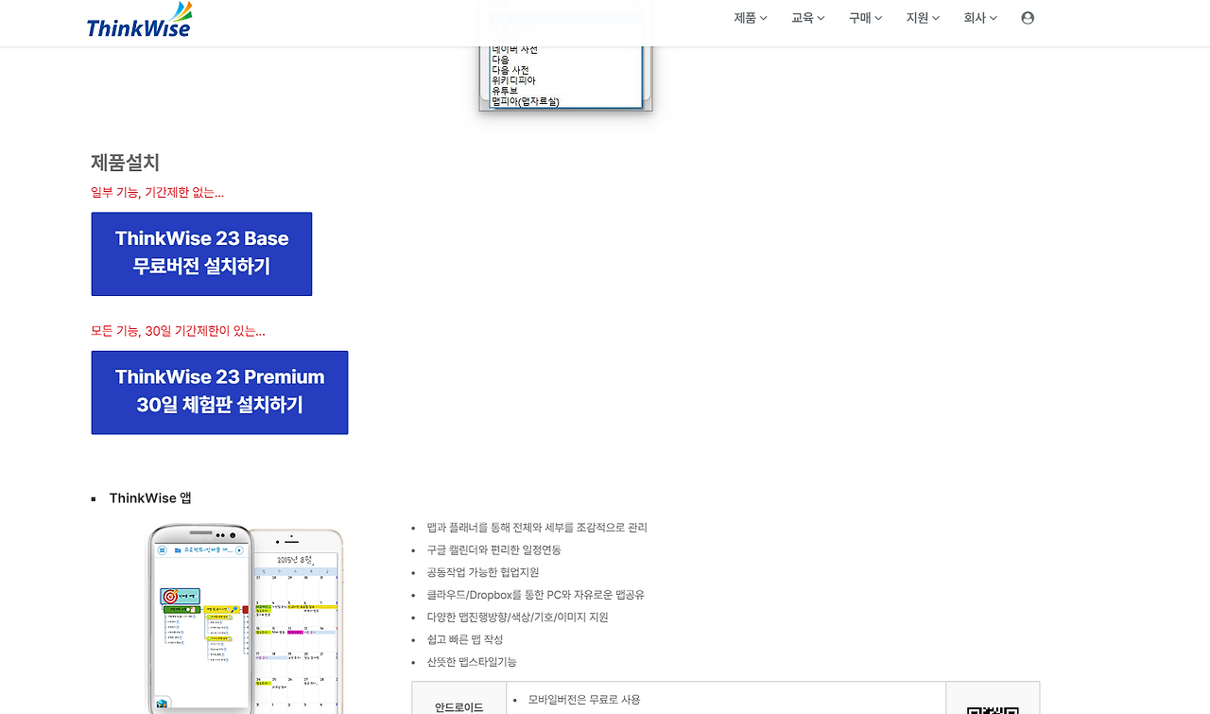Open the user account profile icon
Viewport: 1210px width, 714px height.
(1027, 17)
